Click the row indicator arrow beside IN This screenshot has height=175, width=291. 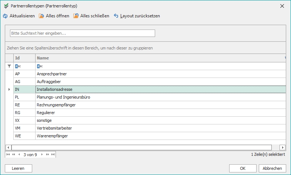[9, 89]
